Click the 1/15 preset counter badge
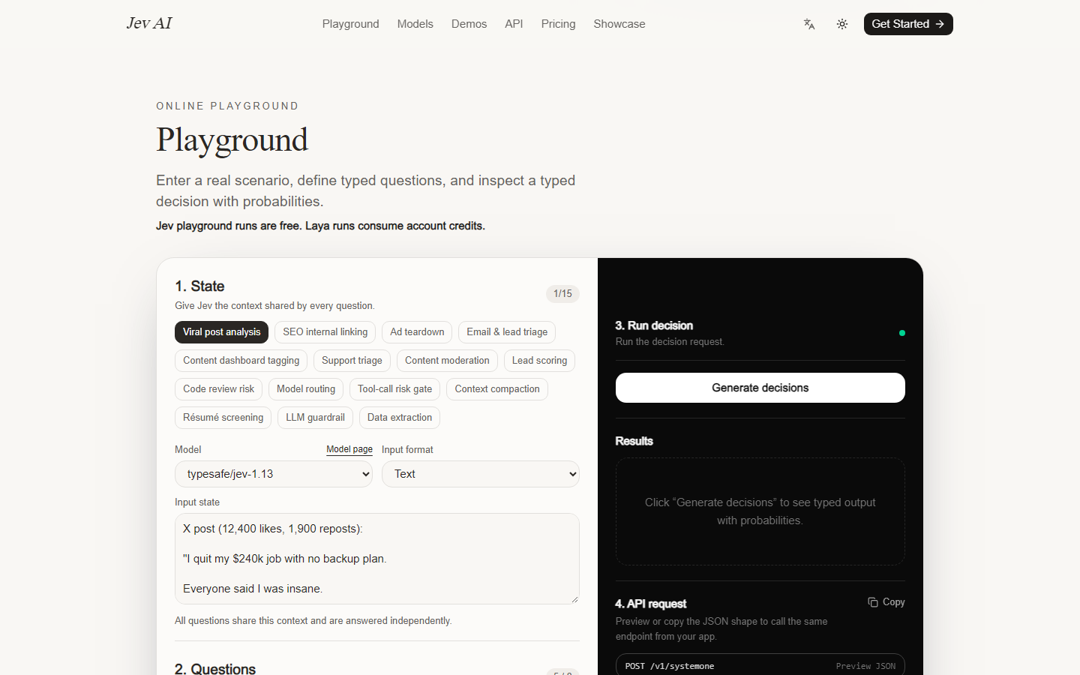1080x675 pixels. coord(563,294)
